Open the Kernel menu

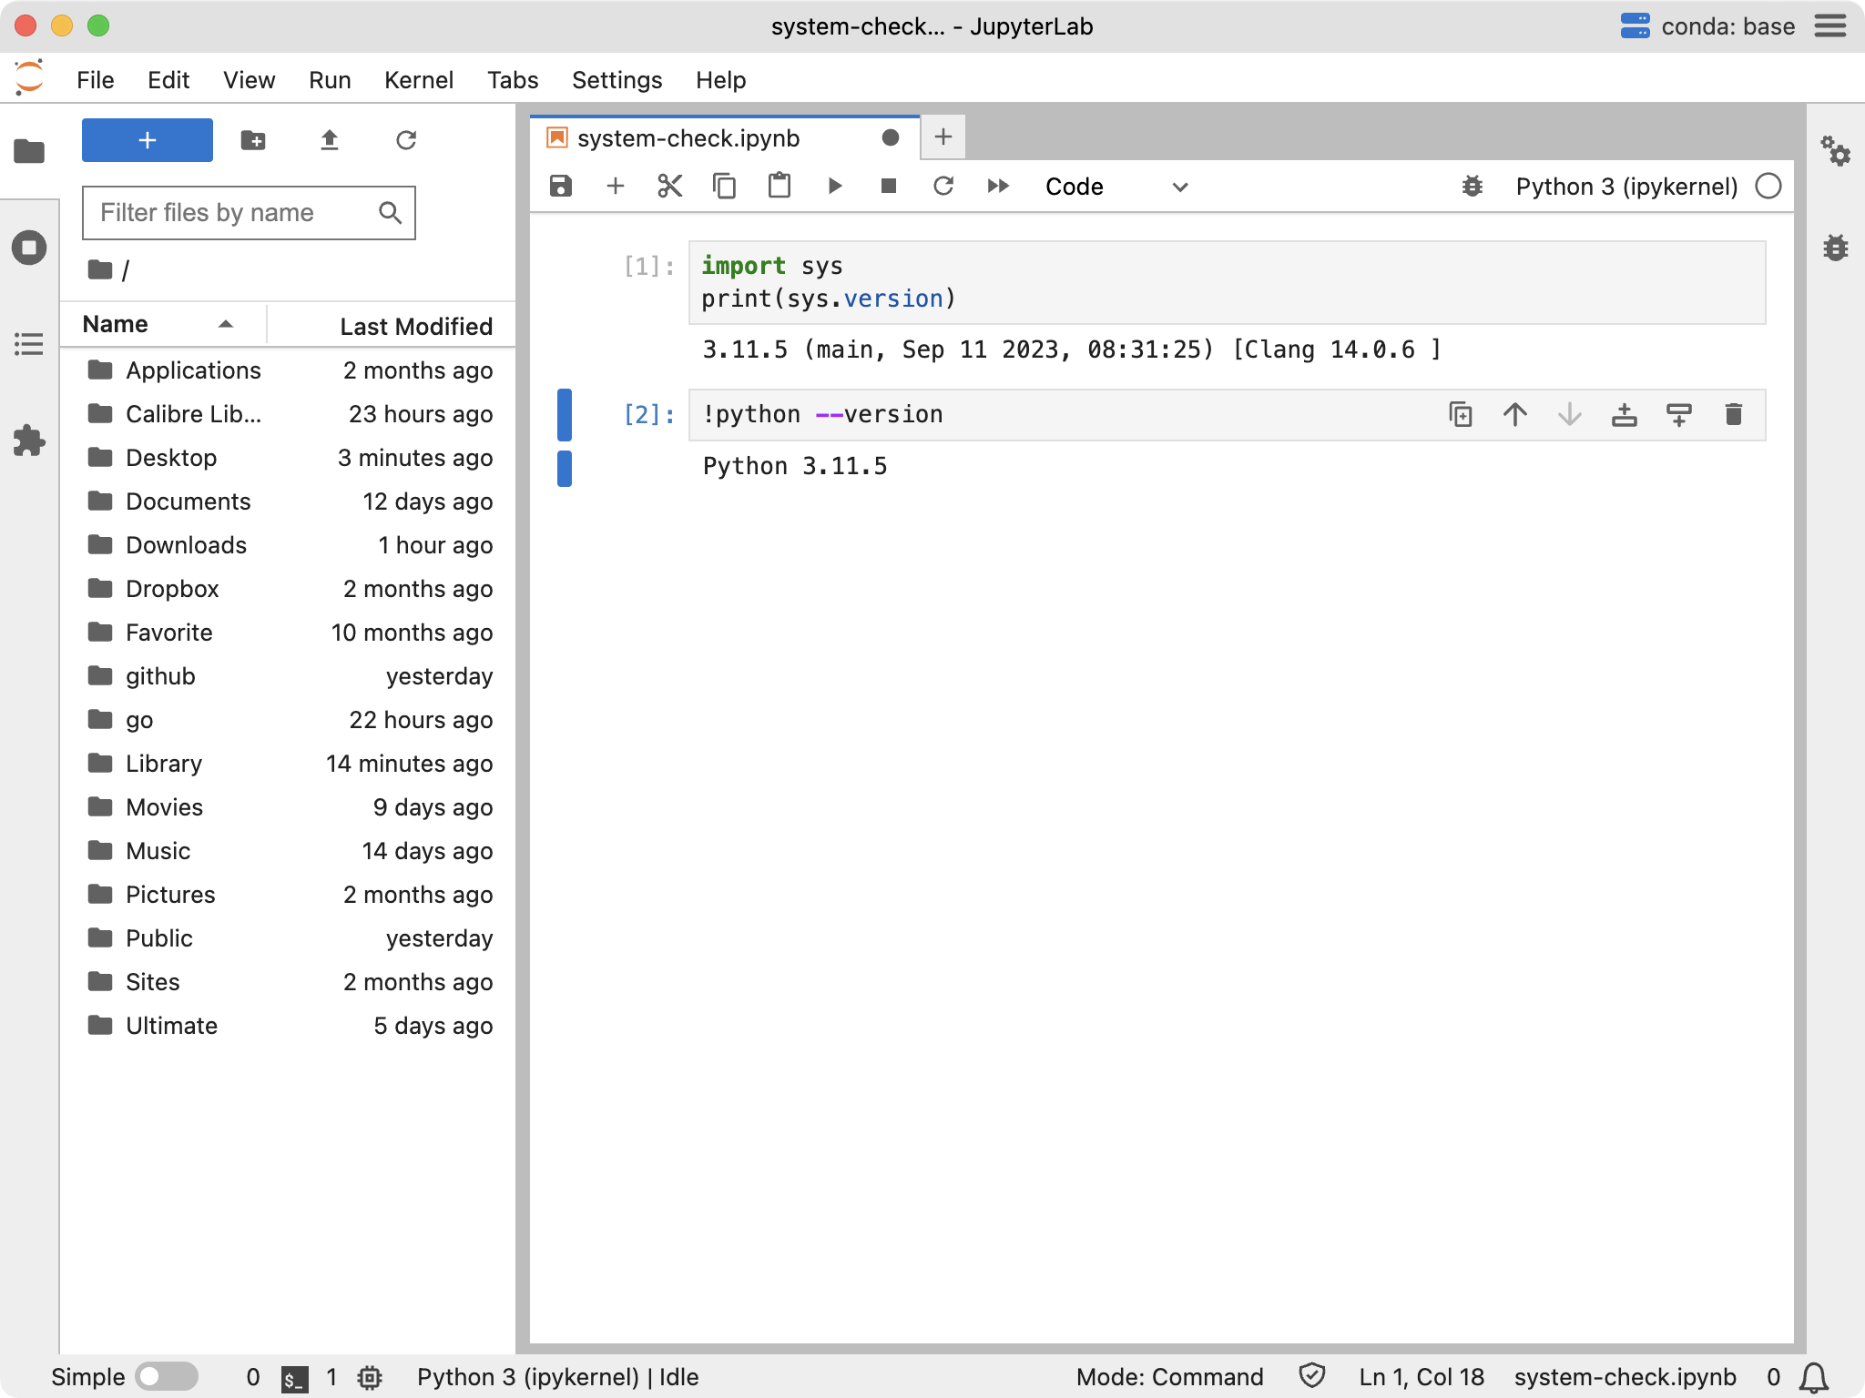tap(418, 80)
